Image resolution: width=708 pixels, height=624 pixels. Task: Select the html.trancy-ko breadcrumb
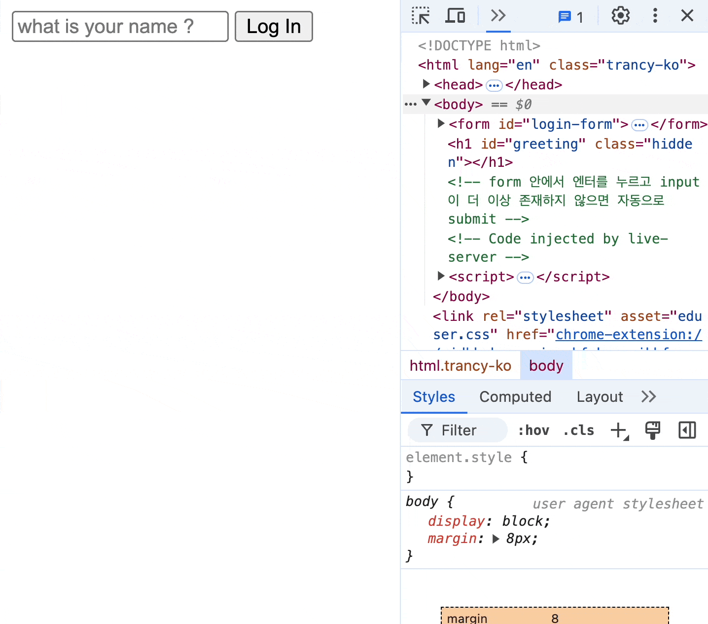click(460, 366)
